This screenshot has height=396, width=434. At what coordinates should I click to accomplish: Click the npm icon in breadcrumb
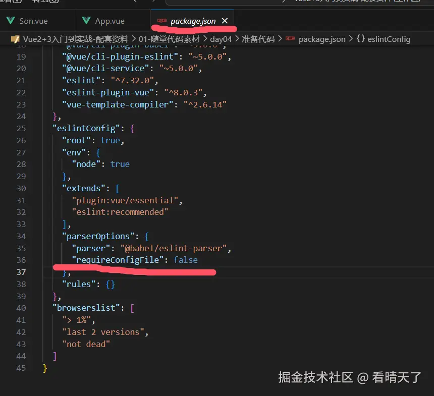click(x=290, y=38)
